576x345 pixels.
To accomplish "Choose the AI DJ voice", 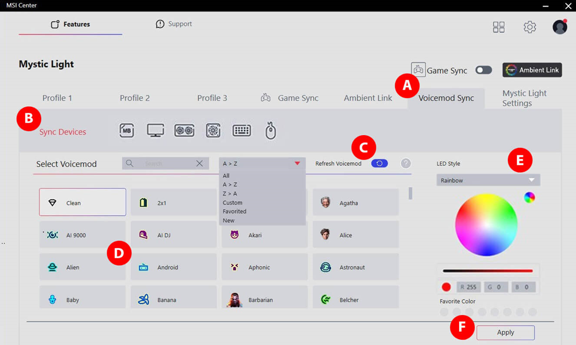I will [174, 235].
